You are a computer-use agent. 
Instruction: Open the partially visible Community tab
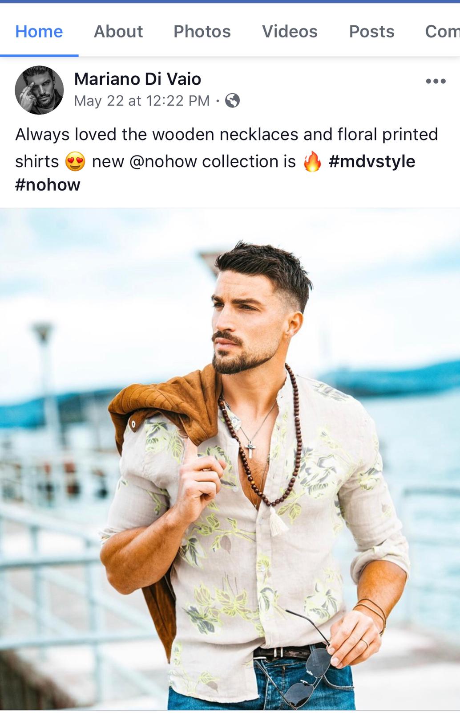pos(442,31)
